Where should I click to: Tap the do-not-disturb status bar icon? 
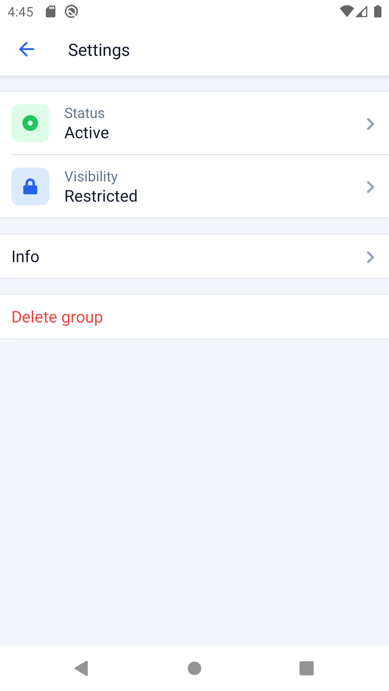(x=72, y=12)
